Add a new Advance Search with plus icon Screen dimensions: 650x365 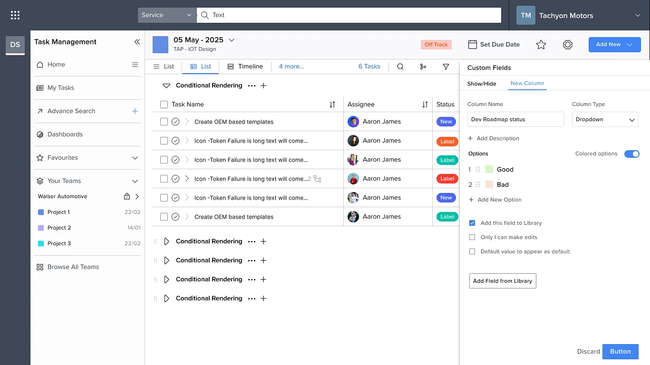135,111
